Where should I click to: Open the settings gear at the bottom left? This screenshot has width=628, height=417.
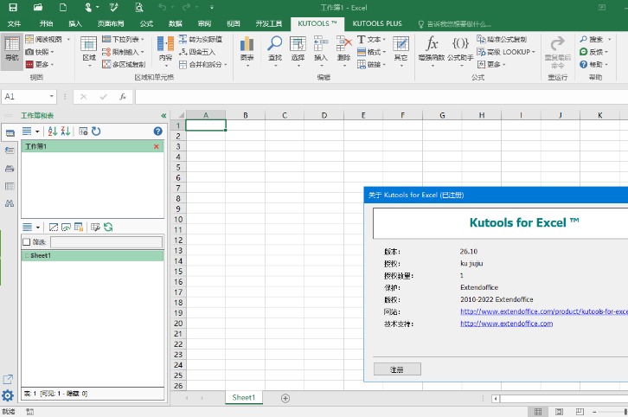(x=8, y=396)
